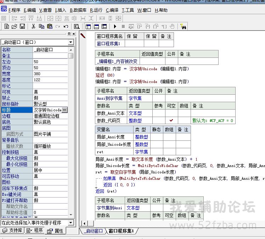The height and width of the screenshot is (239, 265).
Task: Click red pencil marker beside code
Action: coord(83,36)
